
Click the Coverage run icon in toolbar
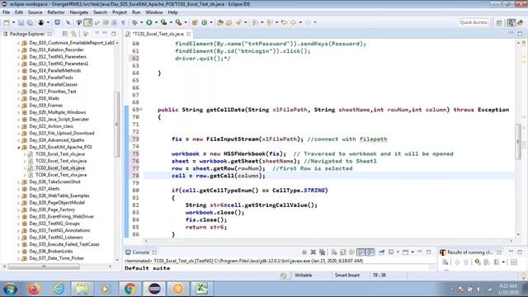(x=163, y=22)
